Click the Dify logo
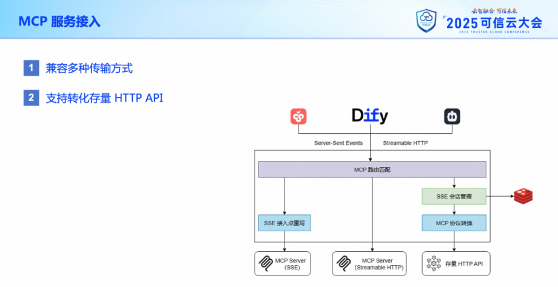The image size is (558, 287). tap(370, 116)
